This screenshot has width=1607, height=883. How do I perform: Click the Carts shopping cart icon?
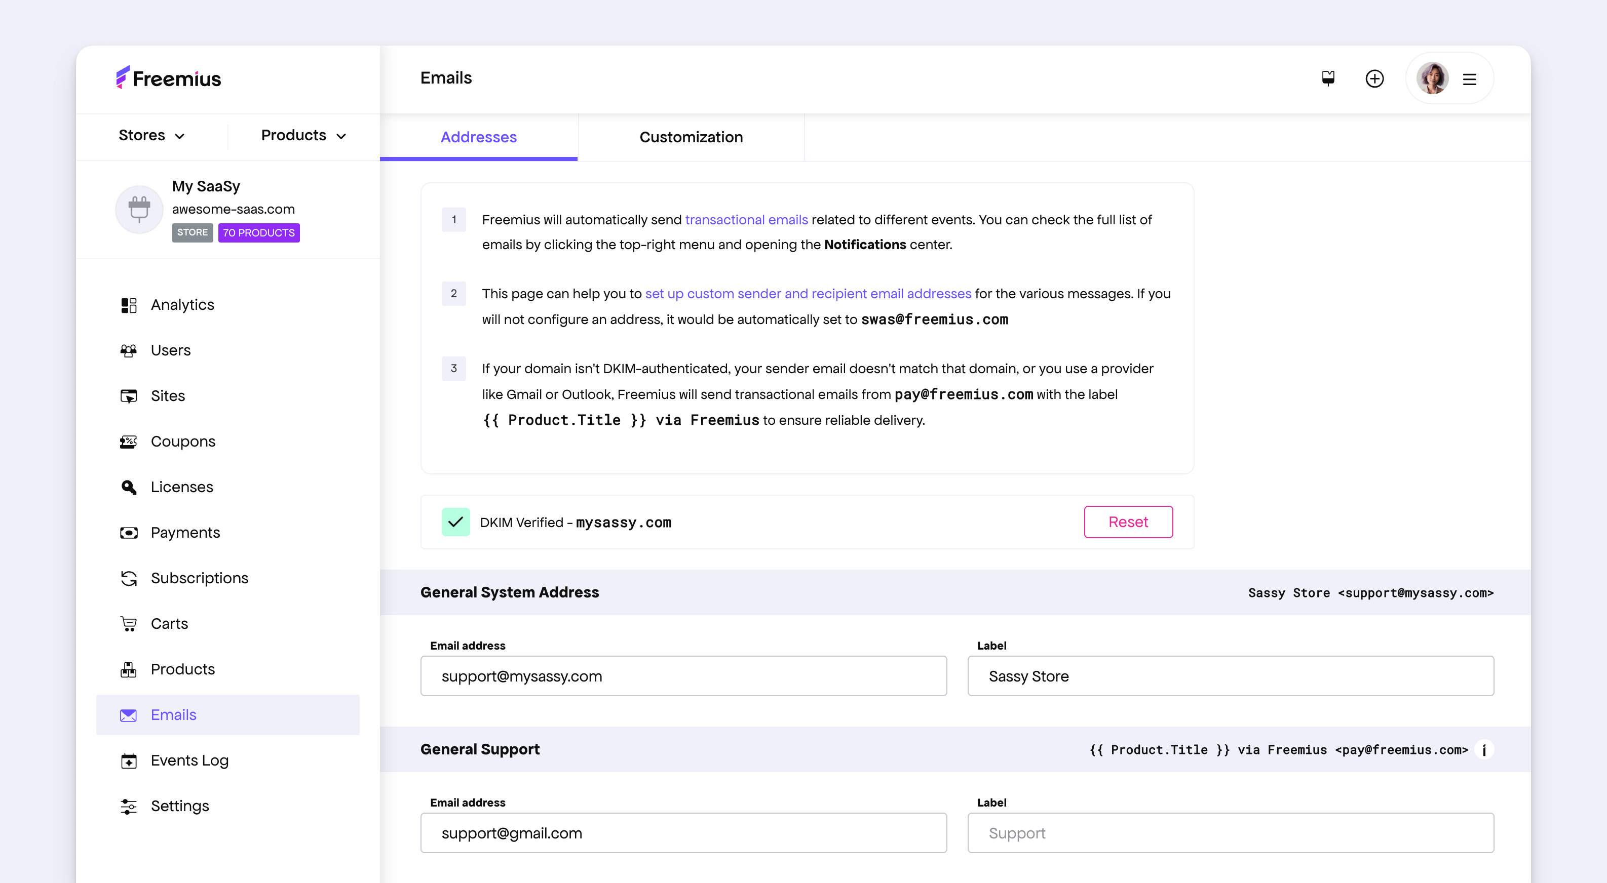129,624
